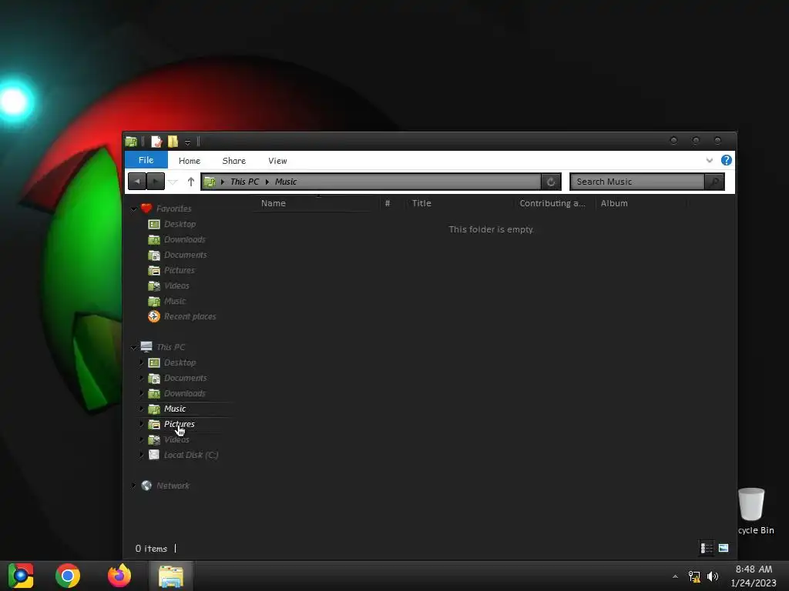
Task: Switch to the Home ribbon tab
Action: pos(190,161)
